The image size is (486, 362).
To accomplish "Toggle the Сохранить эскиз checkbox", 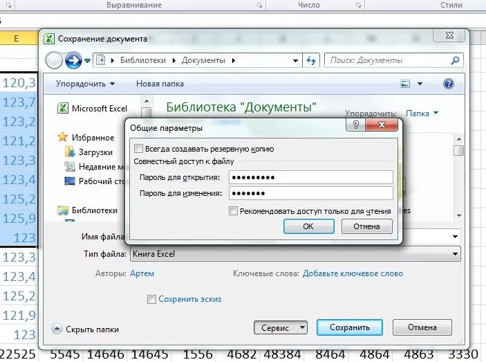I will [151, 299].
